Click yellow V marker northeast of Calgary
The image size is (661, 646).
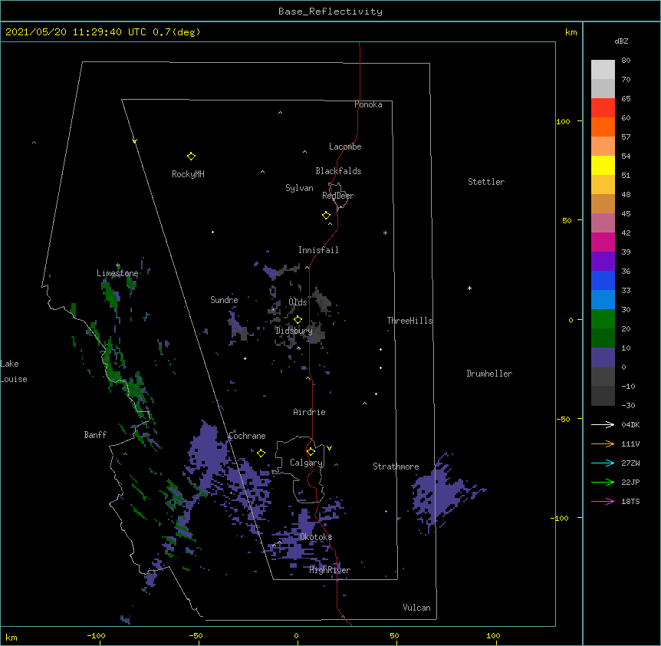[x=329, y=448]
